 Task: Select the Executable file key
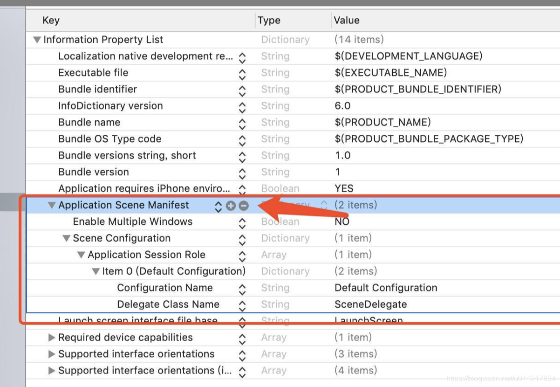point(93,73)
